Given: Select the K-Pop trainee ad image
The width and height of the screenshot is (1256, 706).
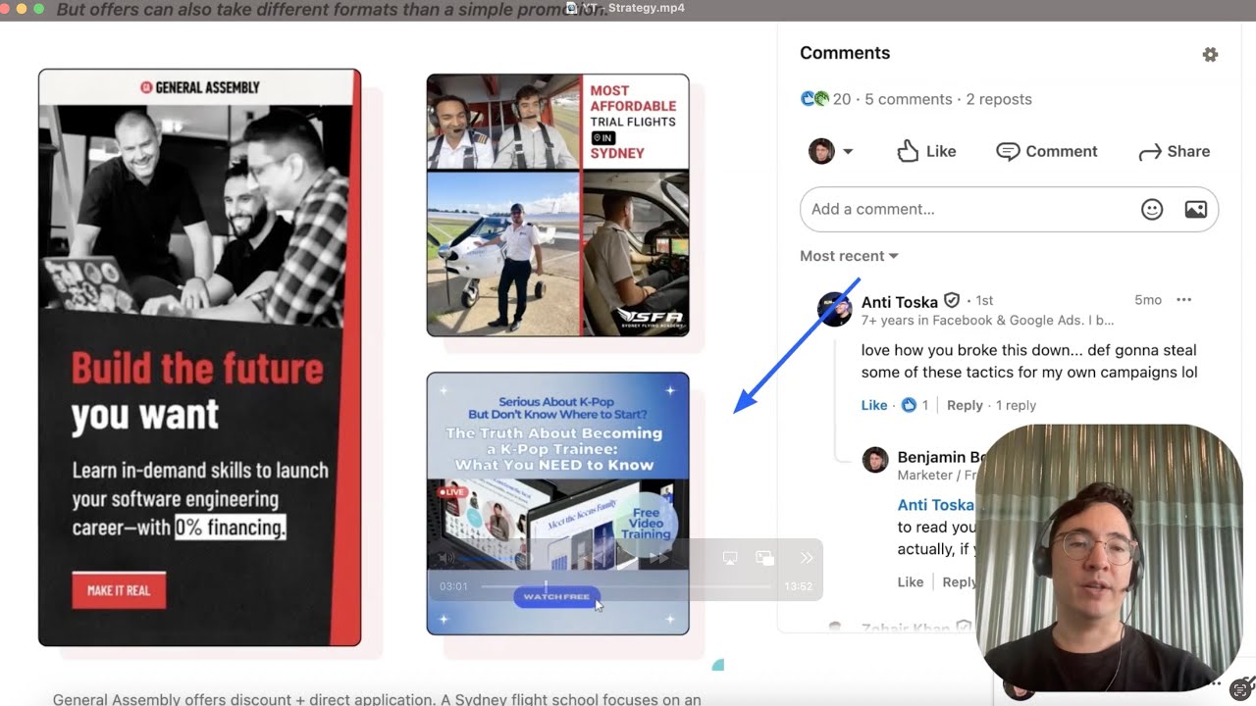Looking at the screenshot, I should pos(557,503).
